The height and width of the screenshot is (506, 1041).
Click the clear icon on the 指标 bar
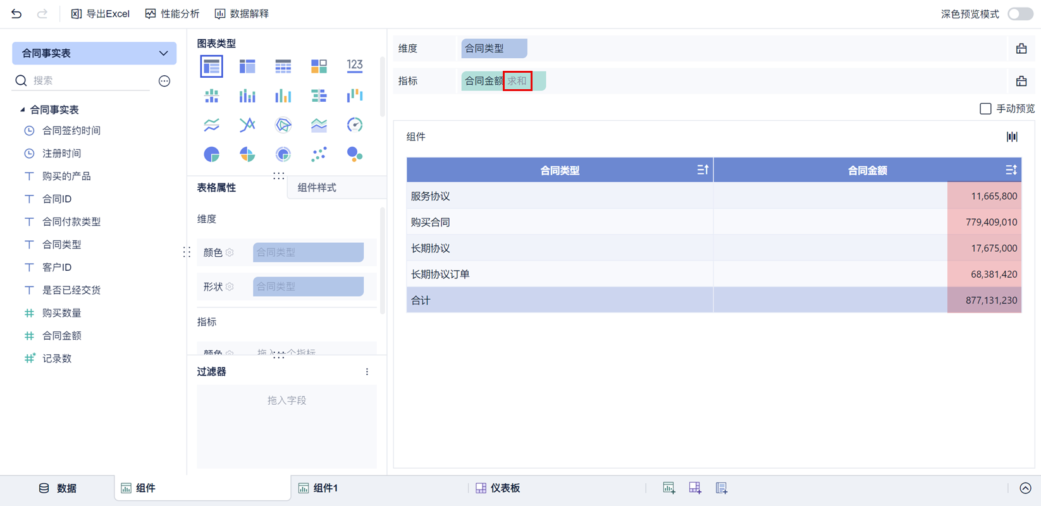[1021, 81]
